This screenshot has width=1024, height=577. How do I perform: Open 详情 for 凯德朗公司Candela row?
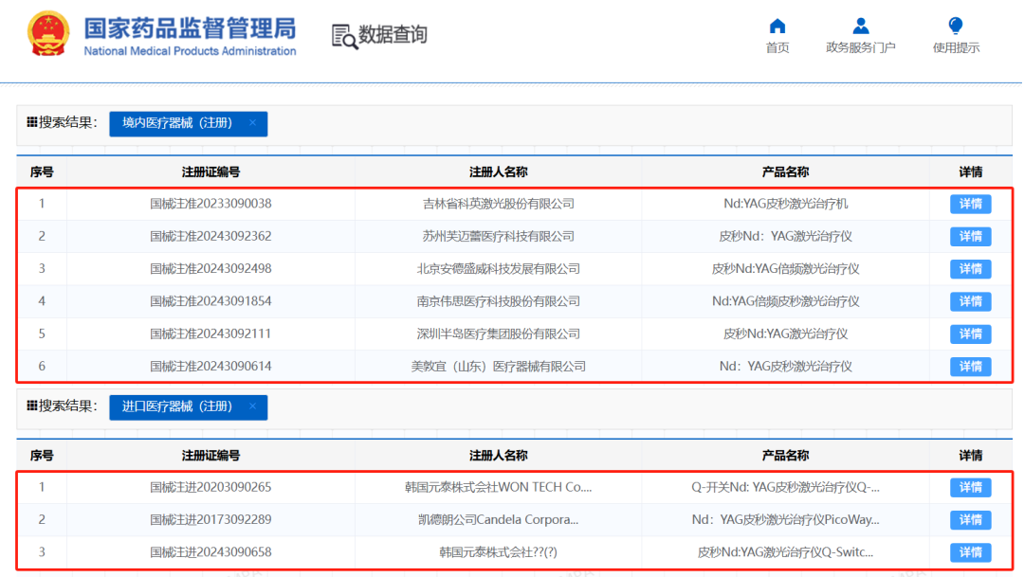[971, 519]
